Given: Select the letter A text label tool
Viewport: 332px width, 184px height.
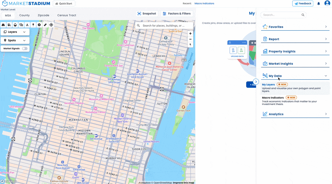Looking at the screenshot, I should click(x=27, y=25).
